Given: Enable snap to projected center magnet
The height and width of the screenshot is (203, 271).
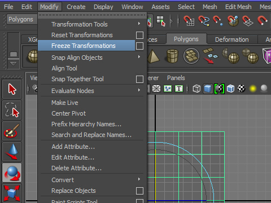Looking at the screenshot, I should pyautogui.click(x=233, y=20).
